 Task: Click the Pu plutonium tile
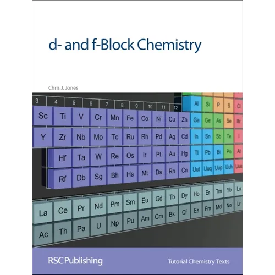click(x=130, y=221)
